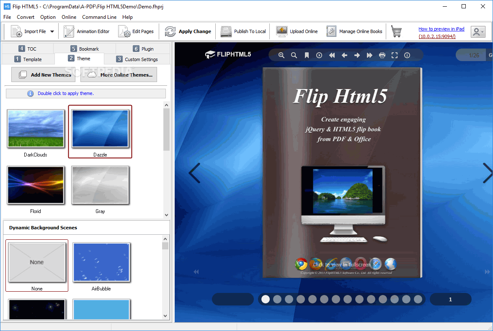Click the background scenes scroll down arrow

165,316
